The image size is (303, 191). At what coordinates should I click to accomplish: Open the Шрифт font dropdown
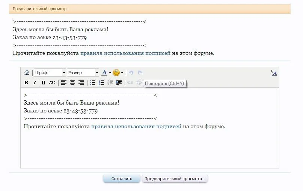click(x=50, y=73)
